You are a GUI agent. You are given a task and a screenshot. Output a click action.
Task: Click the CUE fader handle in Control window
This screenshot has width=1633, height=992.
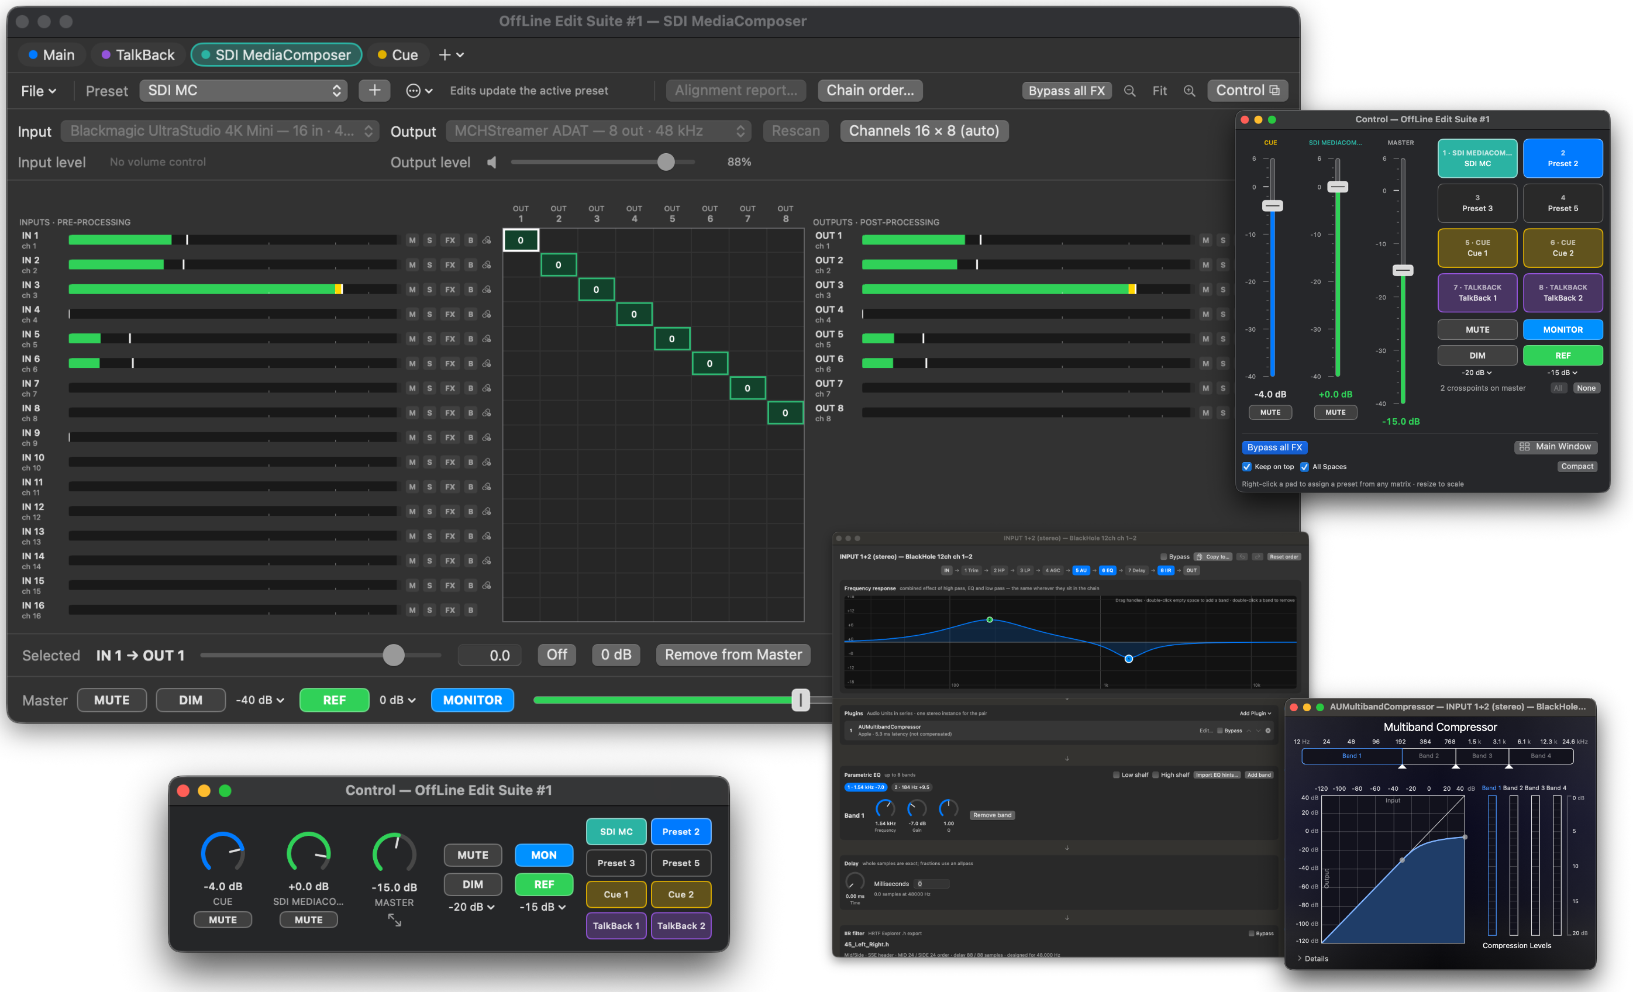1272,206
